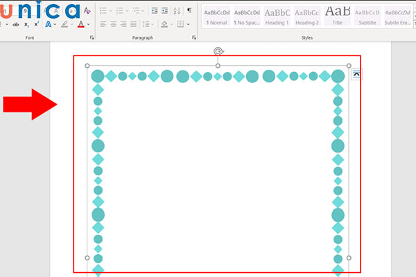Expand the text effects dropdown arrow
Viewport: 416px width, 277px height.
coord(55,24)
